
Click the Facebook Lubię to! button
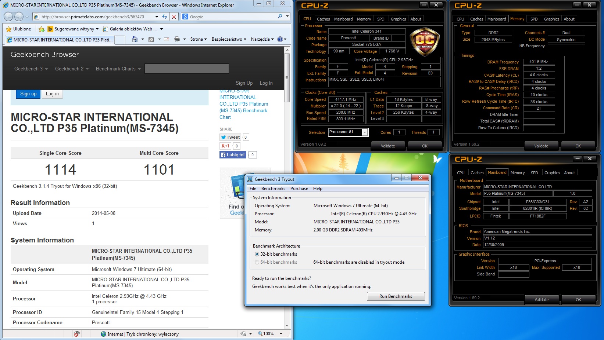pos(233,155)
